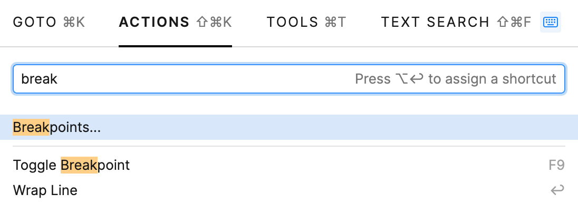Click the return arrow icon beside Wrap Line

tap(557, 190)
